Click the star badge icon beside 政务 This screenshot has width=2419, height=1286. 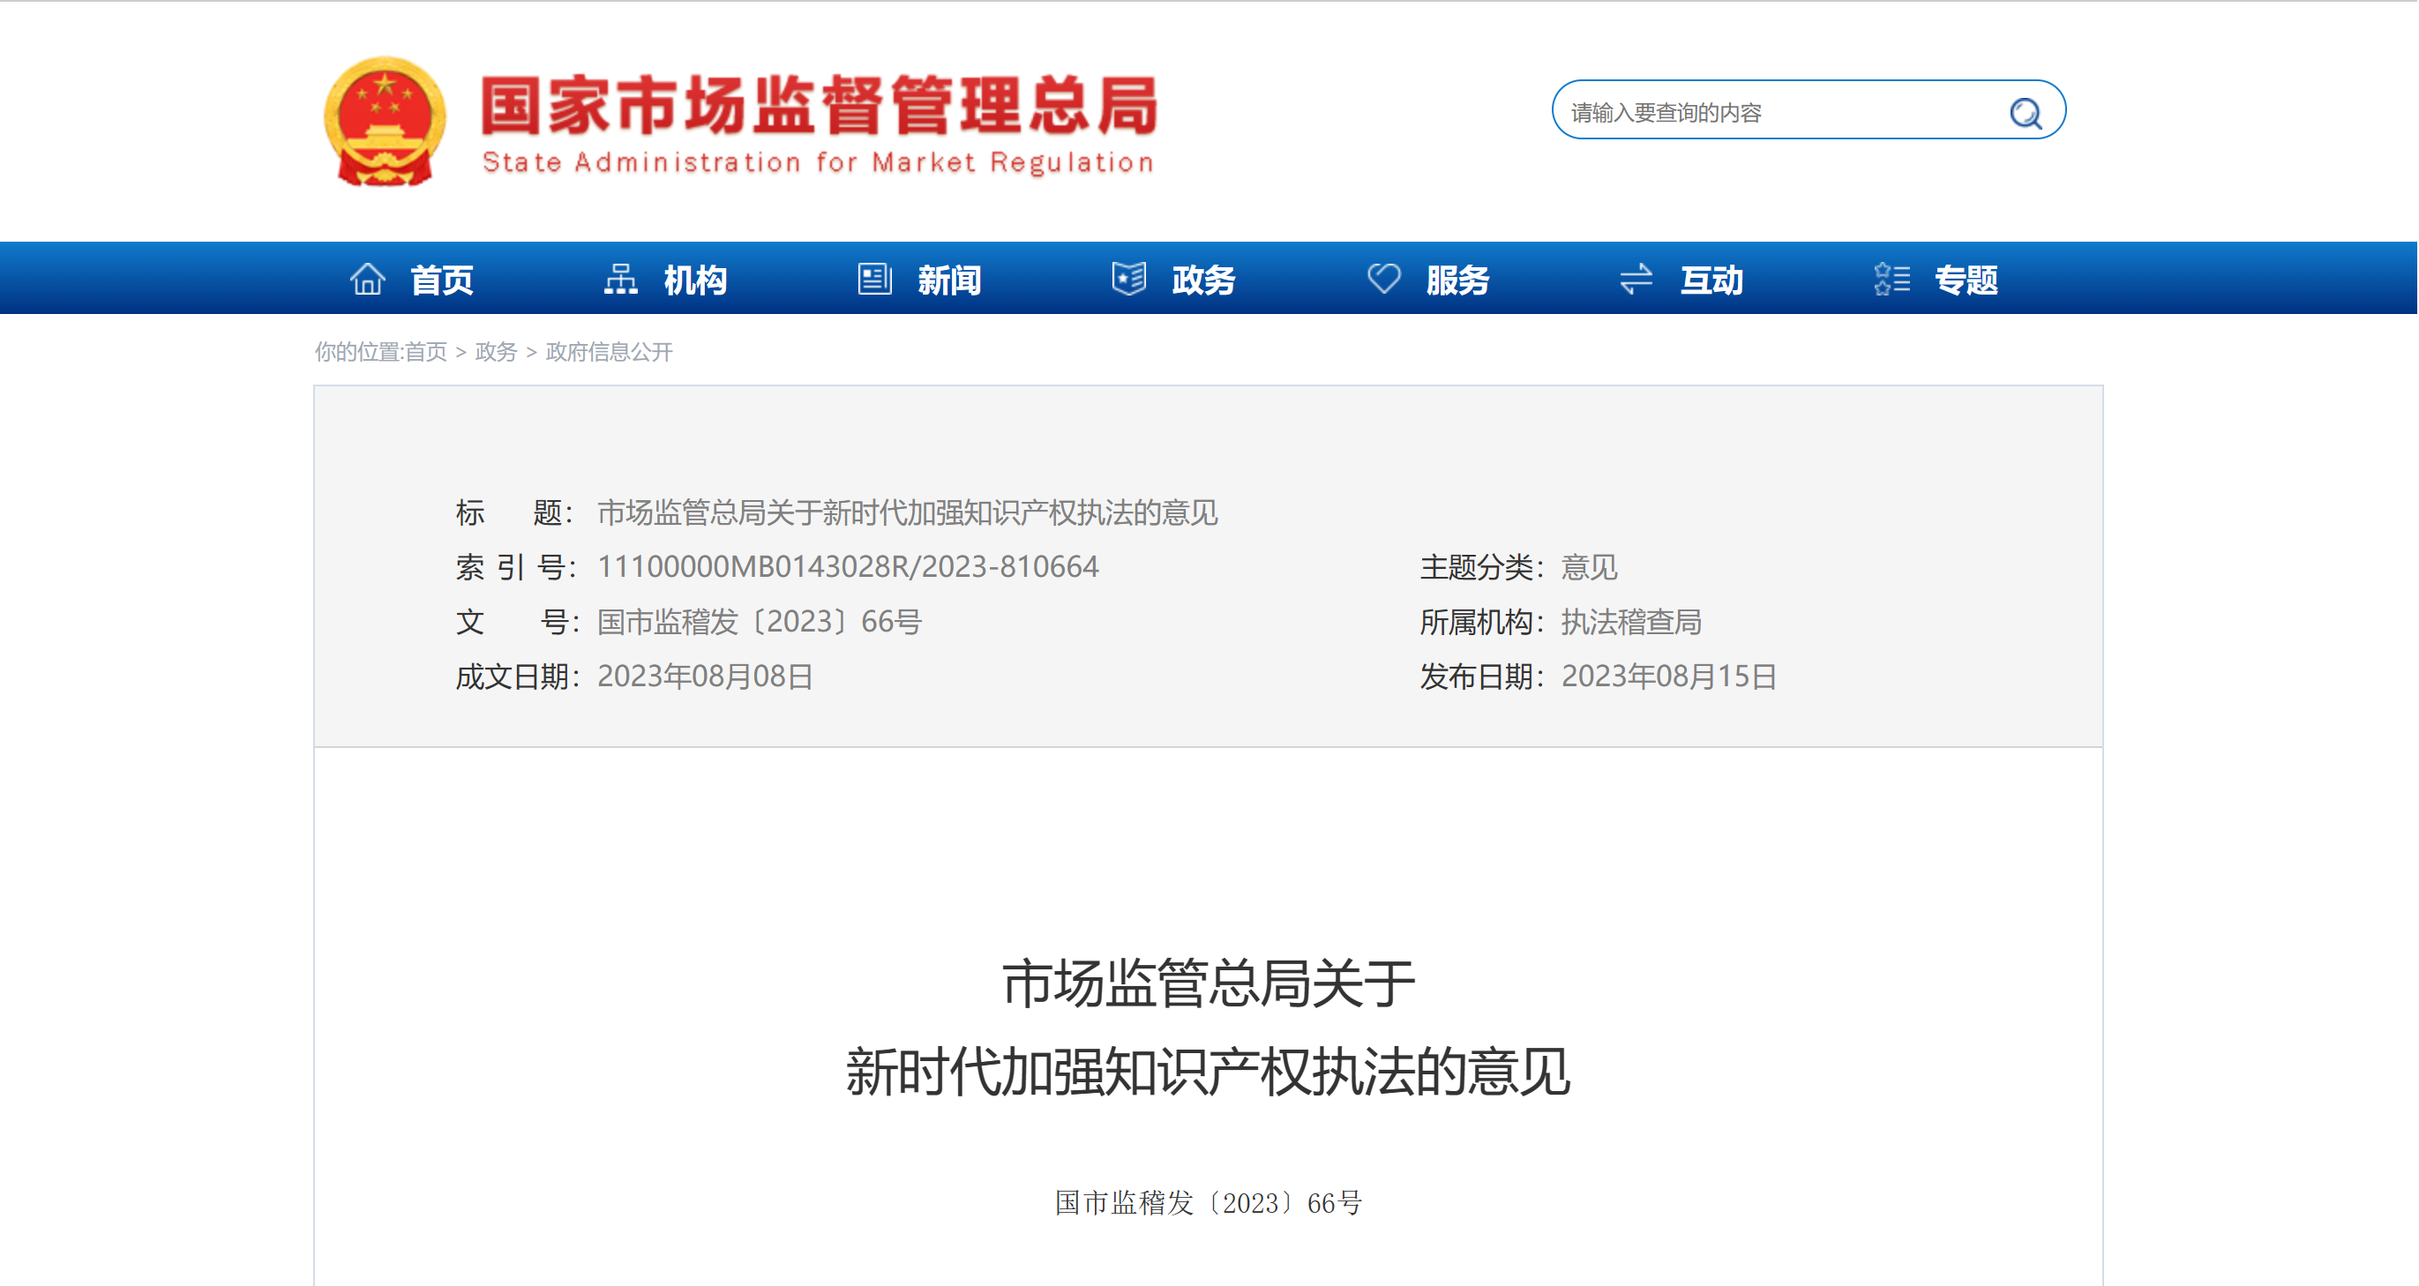(1128, 279)
